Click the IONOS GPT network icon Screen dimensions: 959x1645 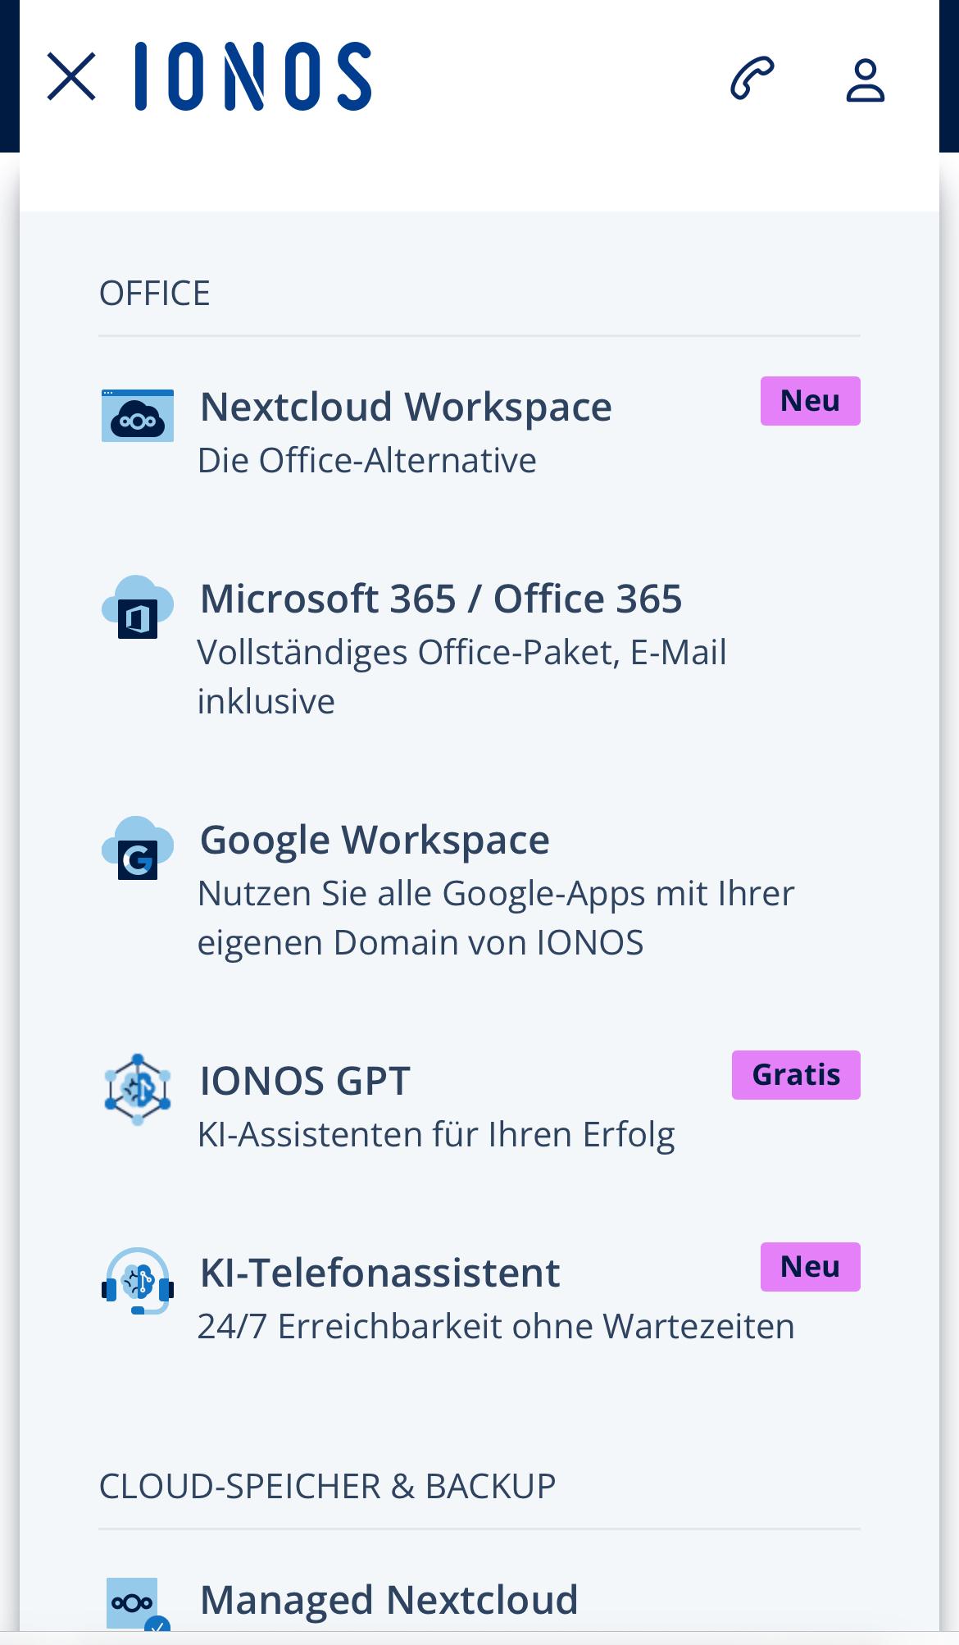(138, 1089)
